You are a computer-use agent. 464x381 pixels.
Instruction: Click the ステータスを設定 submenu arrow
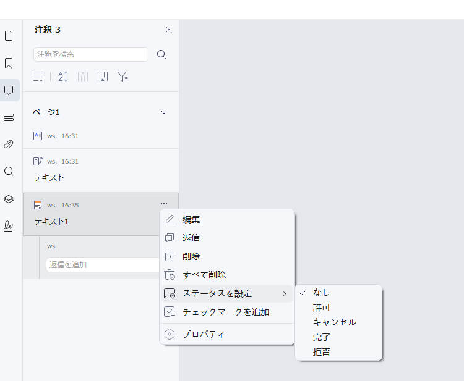[285, 293]
